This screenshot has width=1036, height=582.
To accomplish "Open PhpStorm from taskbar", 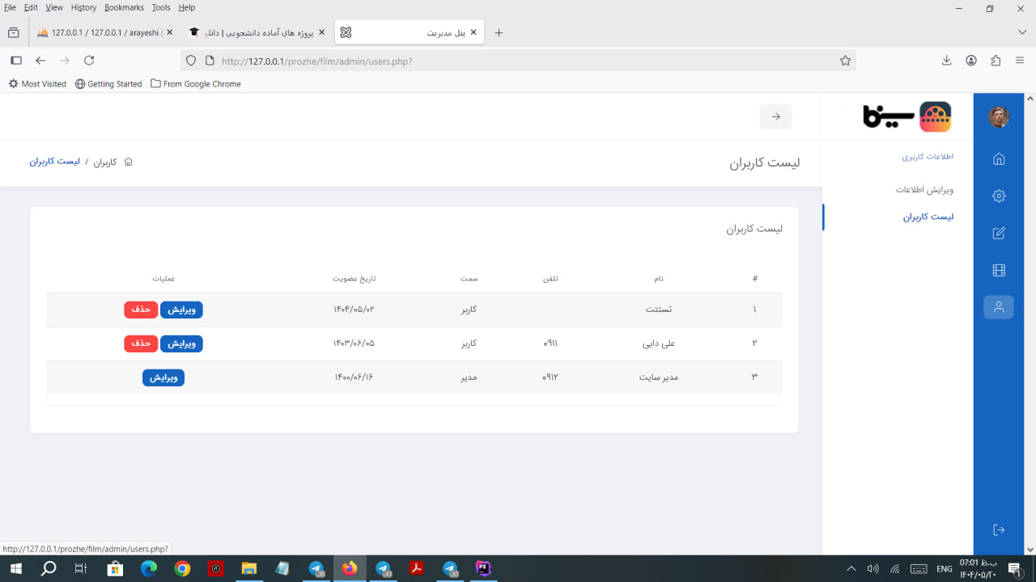I will coord(483,569).
